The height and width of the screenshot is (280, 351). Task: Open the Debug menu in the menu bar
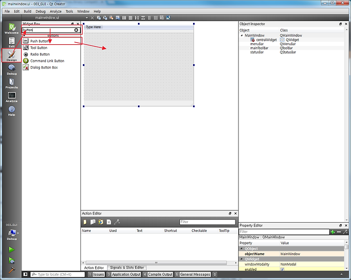pos(40,11)
